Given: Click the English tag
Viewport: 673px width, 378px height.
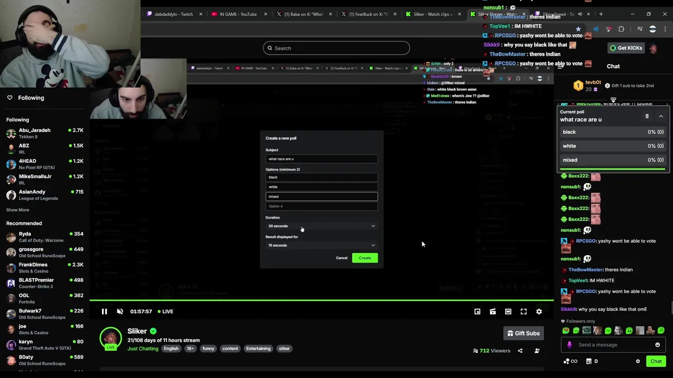Looking at the screenshot, I should tap(171, 349).
